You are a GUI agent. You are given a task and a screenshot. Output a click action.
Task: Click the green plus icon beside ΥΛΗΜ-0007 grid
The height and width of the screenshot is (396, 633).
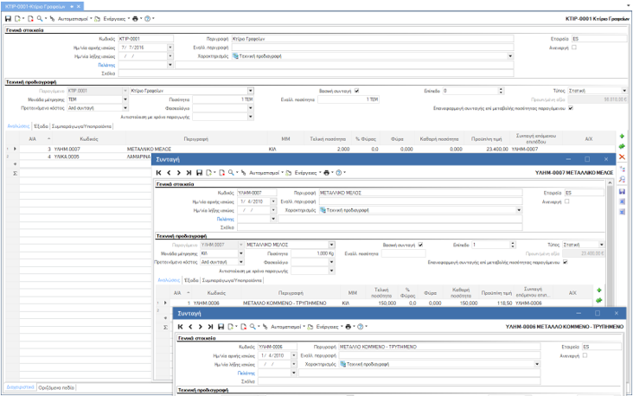click(x=599, y=291)
